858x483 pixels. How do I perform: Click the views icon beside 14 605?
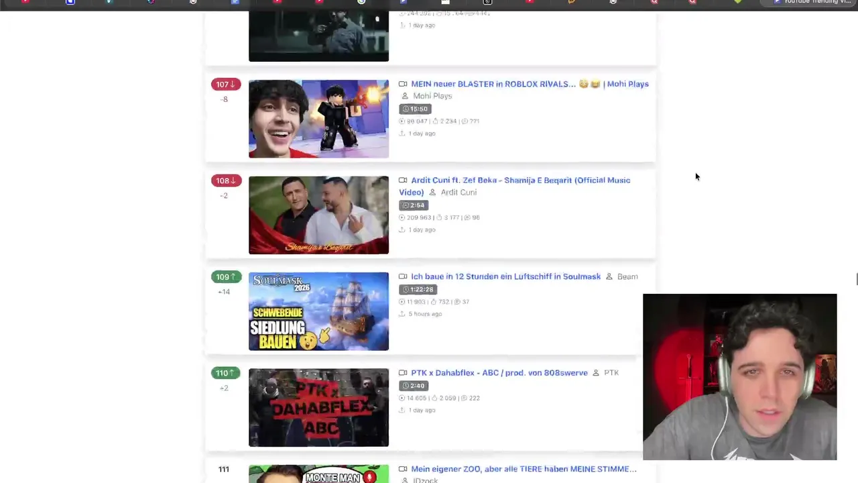[x=402, y=398]
